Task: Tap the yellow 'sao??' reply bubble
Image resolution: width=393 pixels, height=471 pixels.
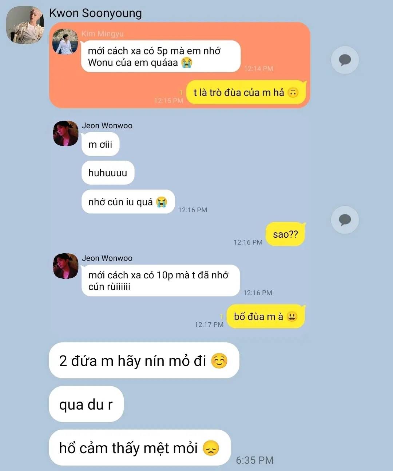Action: click(285, 234)
